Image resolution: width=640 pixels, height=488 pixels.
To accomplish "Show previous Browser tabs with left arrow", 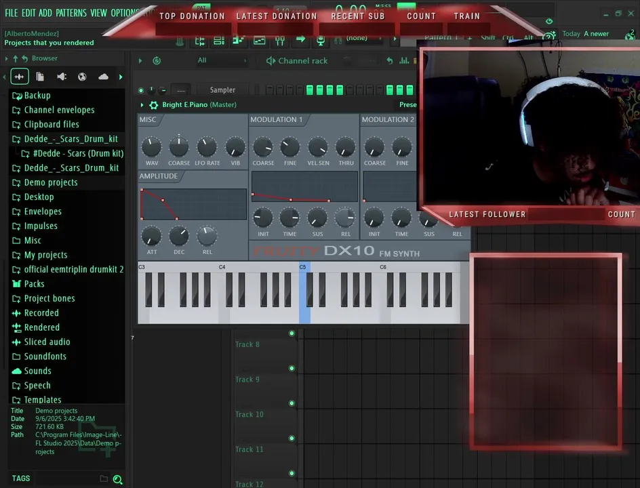I will point(4,77).
